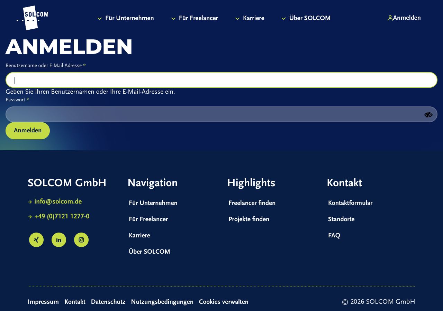The image size is (443, 311).
Task: Expand the Für Unternehmen chevron
Action: click(x=100, y=18)
